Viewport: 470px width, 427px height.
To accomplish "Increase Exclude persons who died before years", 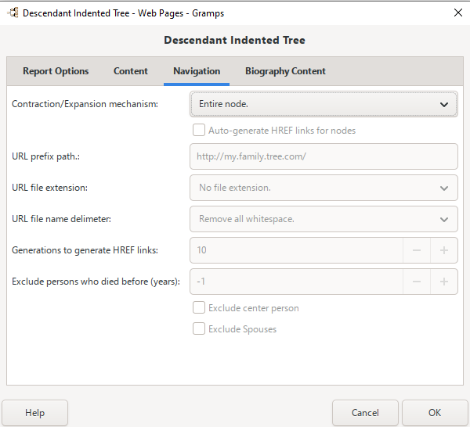I will click(444, 282).
